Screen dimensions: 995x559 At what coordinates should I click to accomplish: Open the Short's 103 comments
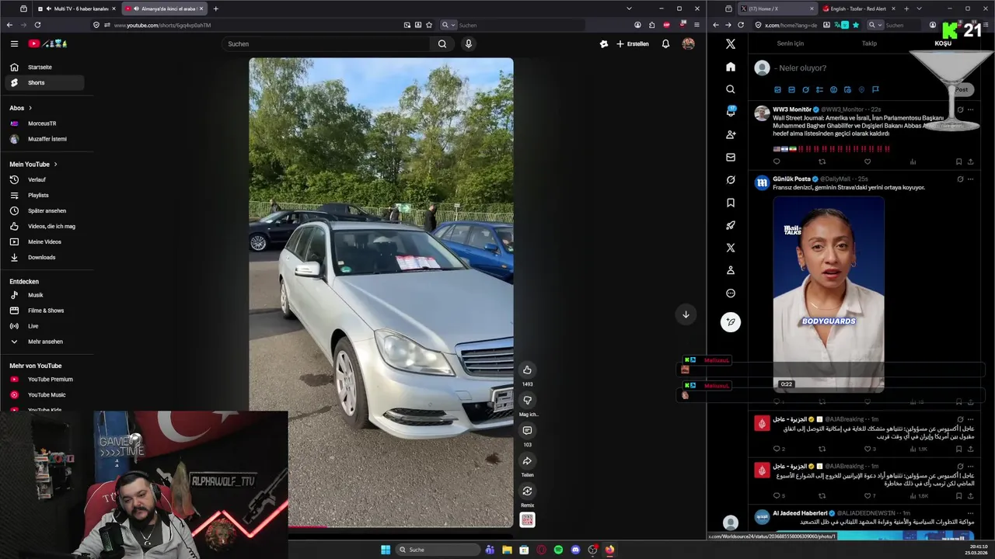527,430
